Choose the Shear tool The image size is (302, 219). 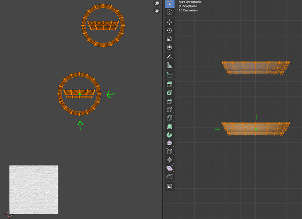pos(170,168)
